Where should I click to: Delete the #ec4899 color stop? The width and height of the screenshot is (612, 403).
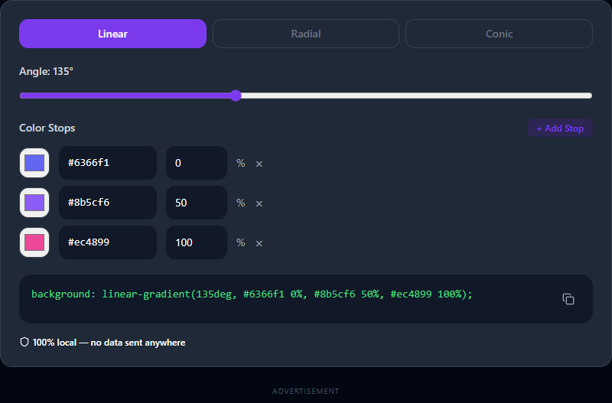point(259,243)
